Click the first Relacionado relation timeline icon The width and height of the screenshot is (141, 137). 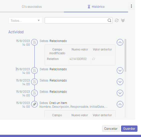[x=34, y=42]
